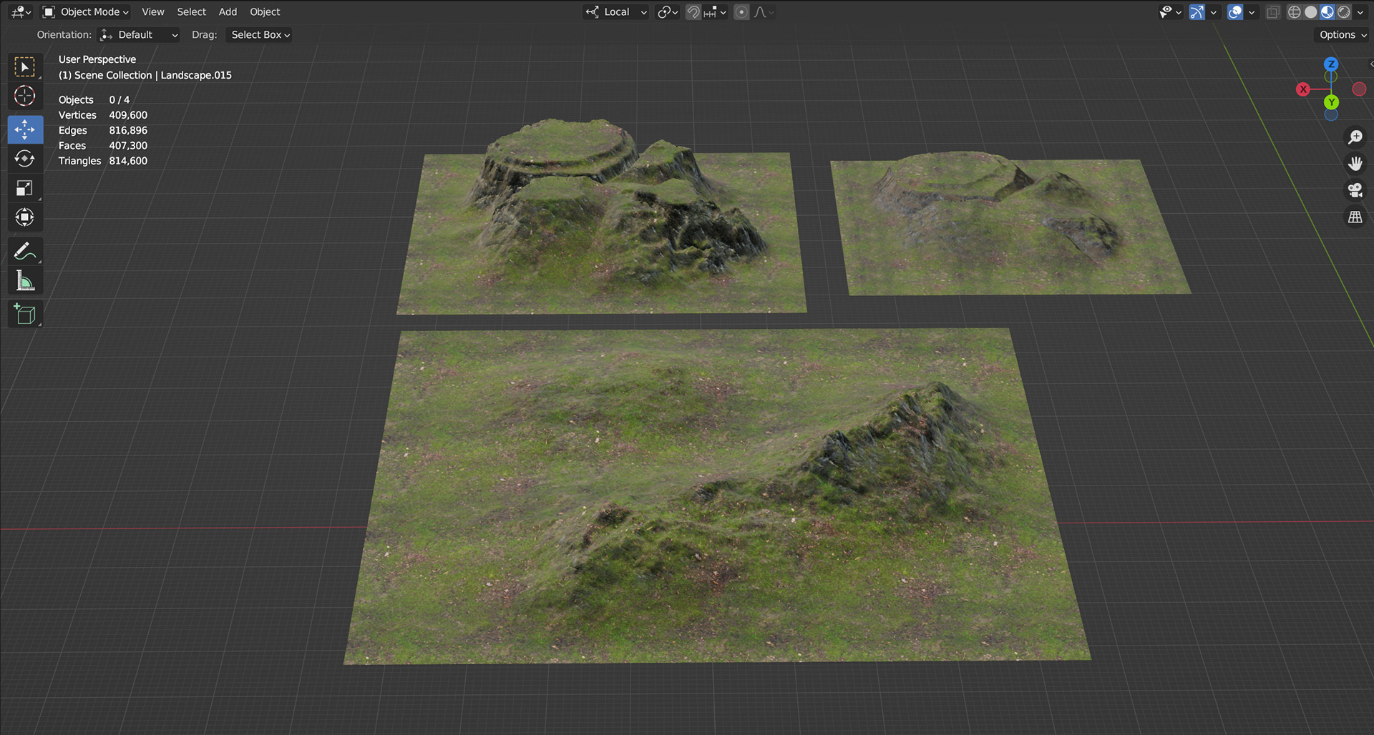The height and width of the screenshot is (735, 1374).
Task: Open the Select menu
Action: 191,12
